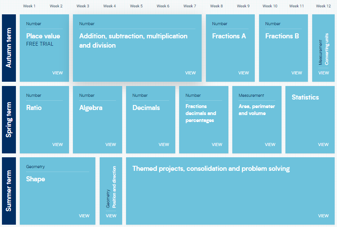Screen dimensions: 337x227
Task: Open the vertical Converting units card
Action: tap(323, 48)
